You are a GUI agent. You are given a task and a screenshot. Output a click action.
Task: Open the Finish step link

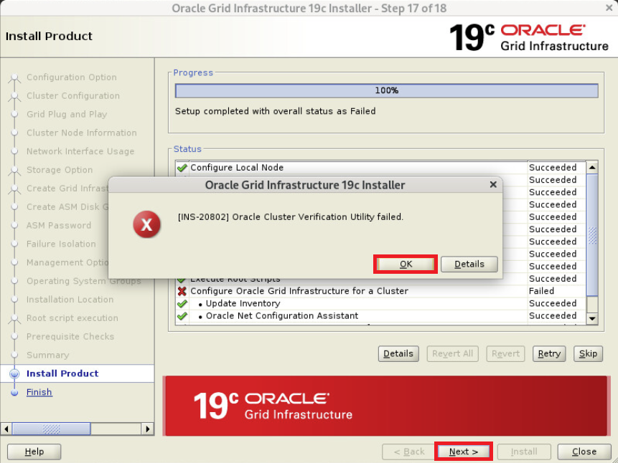39,392
